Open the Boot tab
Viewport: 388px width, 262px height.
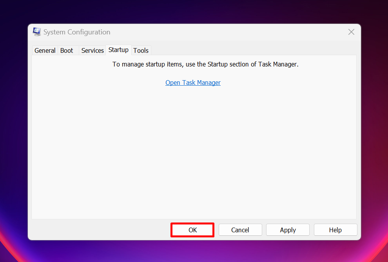67,50
